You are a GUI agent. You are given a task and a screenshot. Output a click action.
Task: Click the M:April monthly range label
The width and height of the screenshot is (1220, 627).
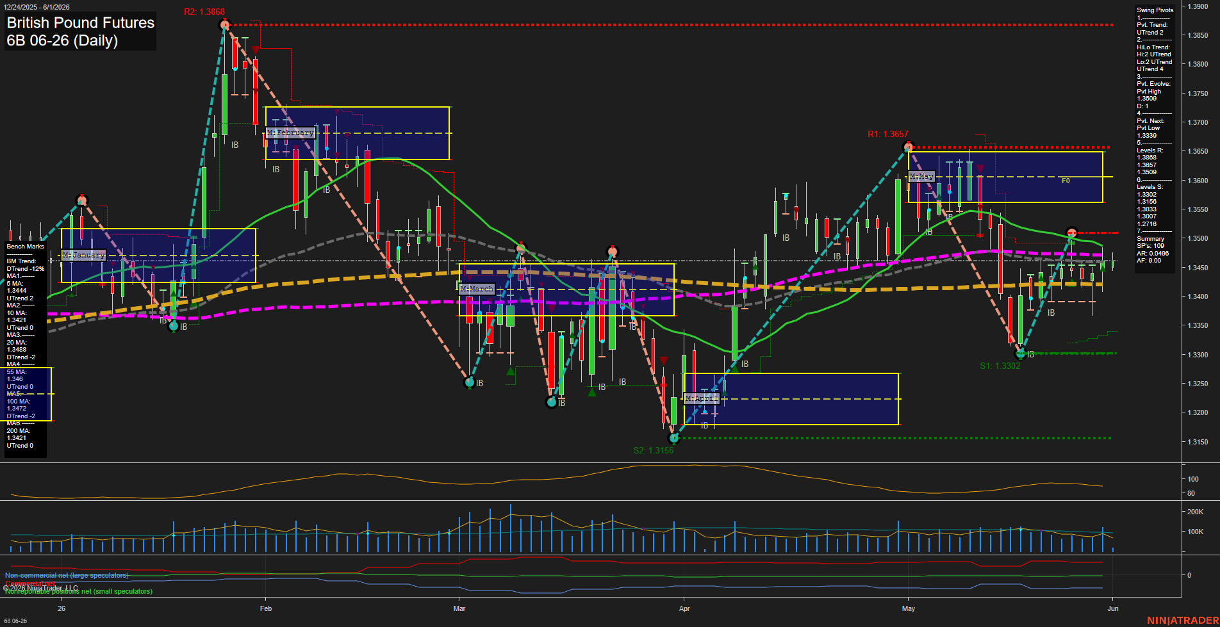point(702,398)
